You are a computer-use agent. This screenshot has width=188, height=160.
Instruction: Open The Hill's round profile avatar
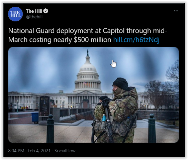pyautogui.click(x=15, y=14)
